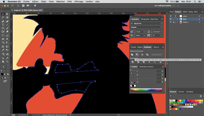204x116 pixels.
Task: Switch to the Symboles tab
Action: tap(190, 92)
